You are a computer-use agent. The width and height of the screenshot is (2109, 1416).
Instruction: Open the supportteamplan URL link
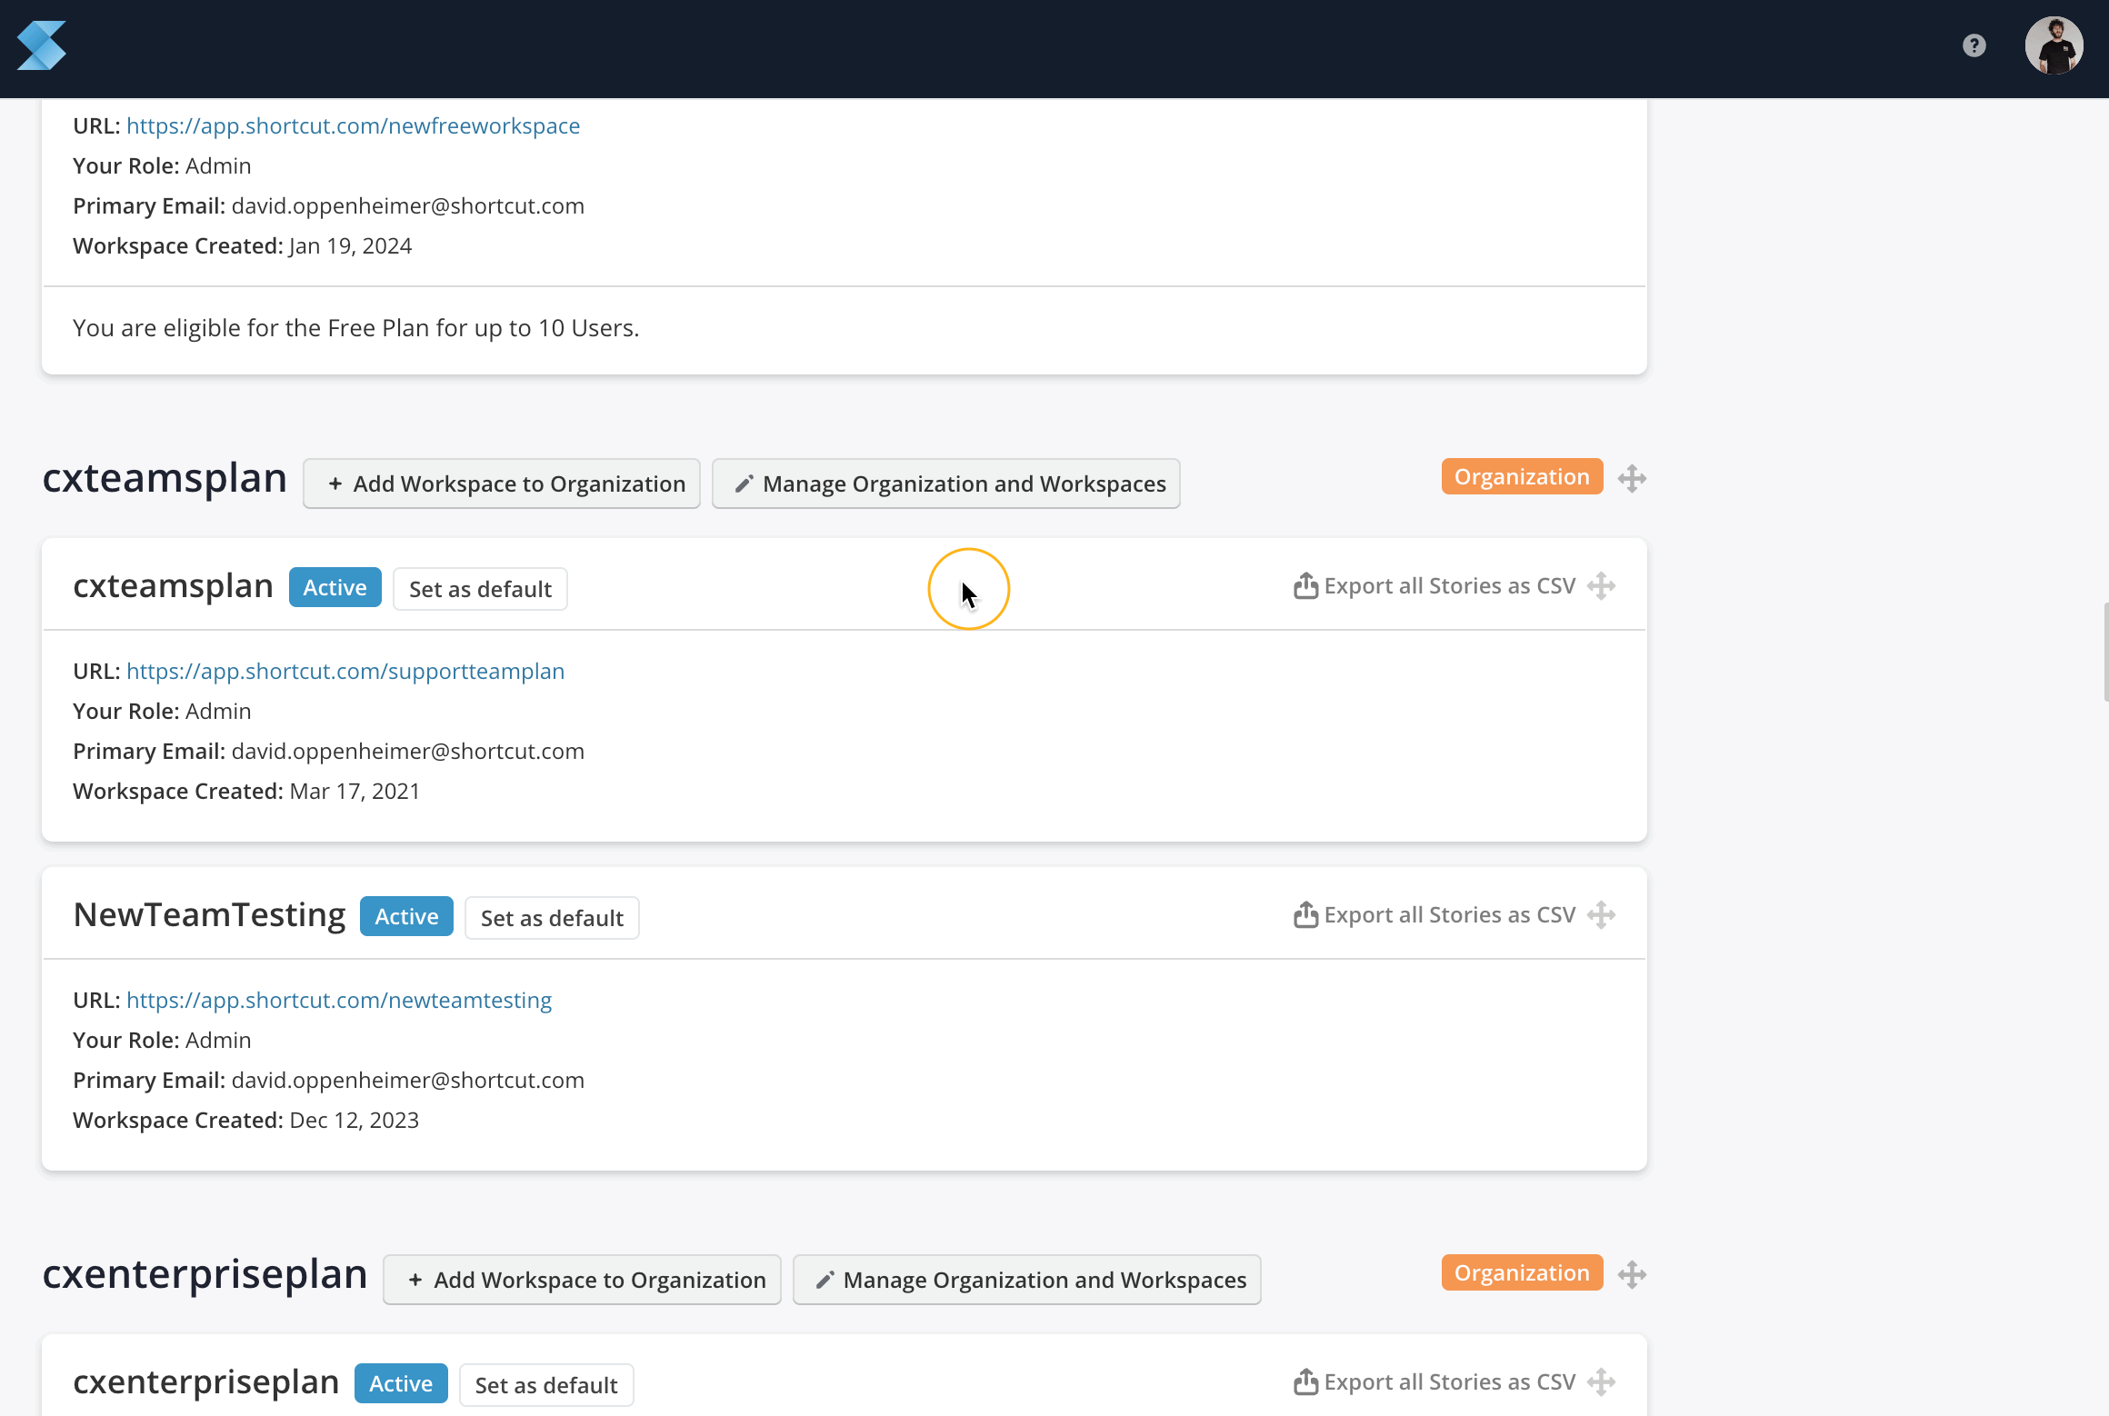tap(345, 671)
